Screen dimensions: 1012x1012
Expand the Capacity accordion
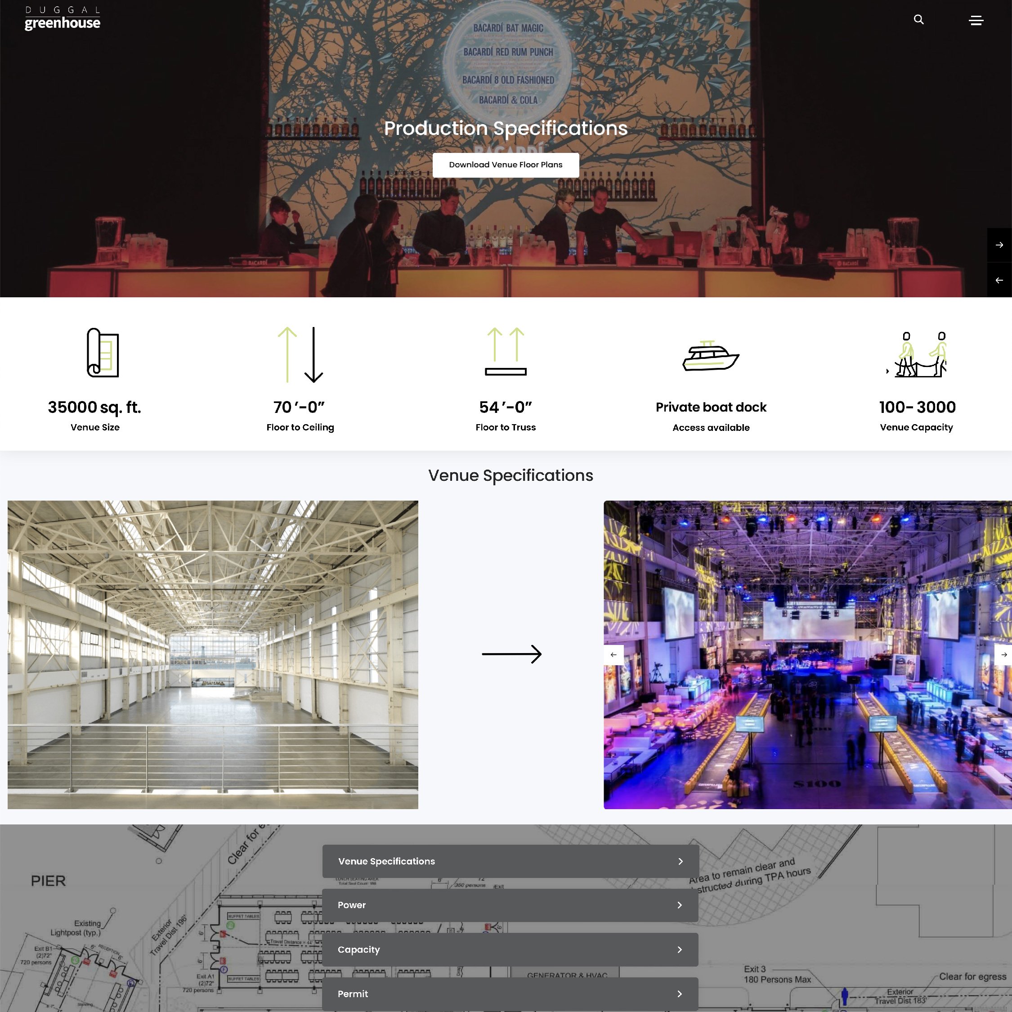(510, 949)
